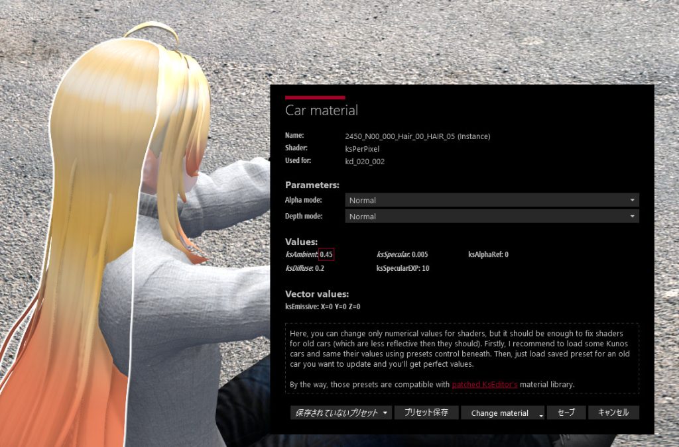Select the ksDiffuse value 0.2
679x447 pixels.
point(320,269)
